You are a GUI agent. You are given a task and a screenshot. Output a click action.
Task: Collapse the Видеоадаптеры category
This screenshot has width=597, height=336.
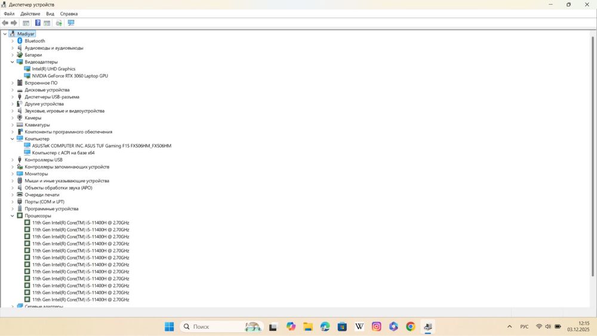point(12,61)
